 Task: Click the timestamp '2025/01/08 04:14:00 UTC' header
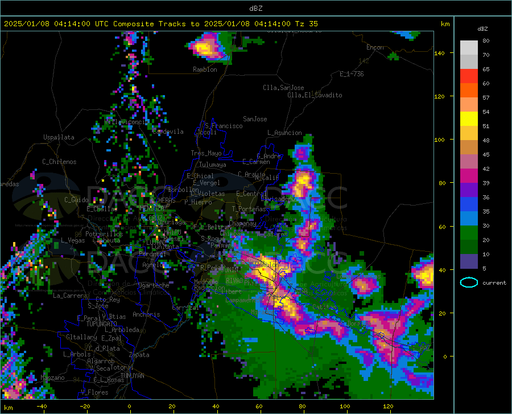point(56,23)
